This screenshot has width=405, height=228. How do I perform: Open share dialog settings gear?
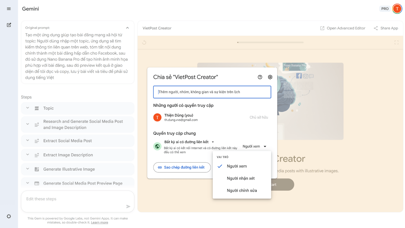pos(270,77)
